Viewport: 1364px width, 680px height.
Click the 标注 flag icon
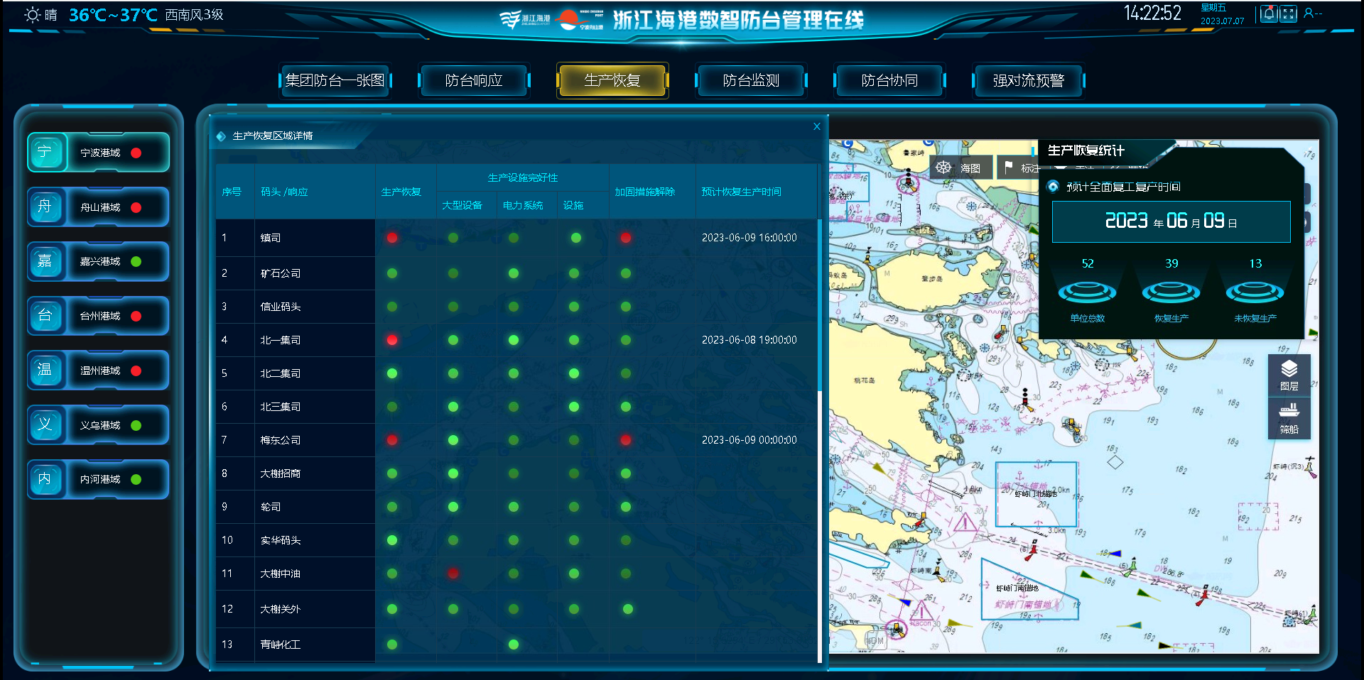click(x=1009, y=168)
